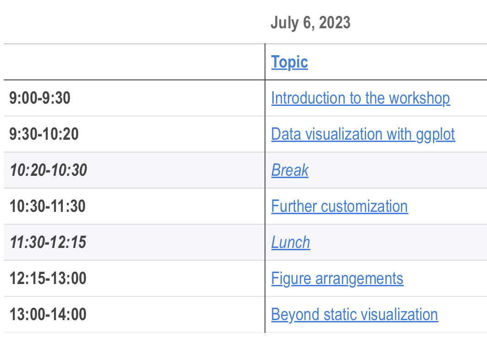Open Beyond static visualization link

pos(354,315)
